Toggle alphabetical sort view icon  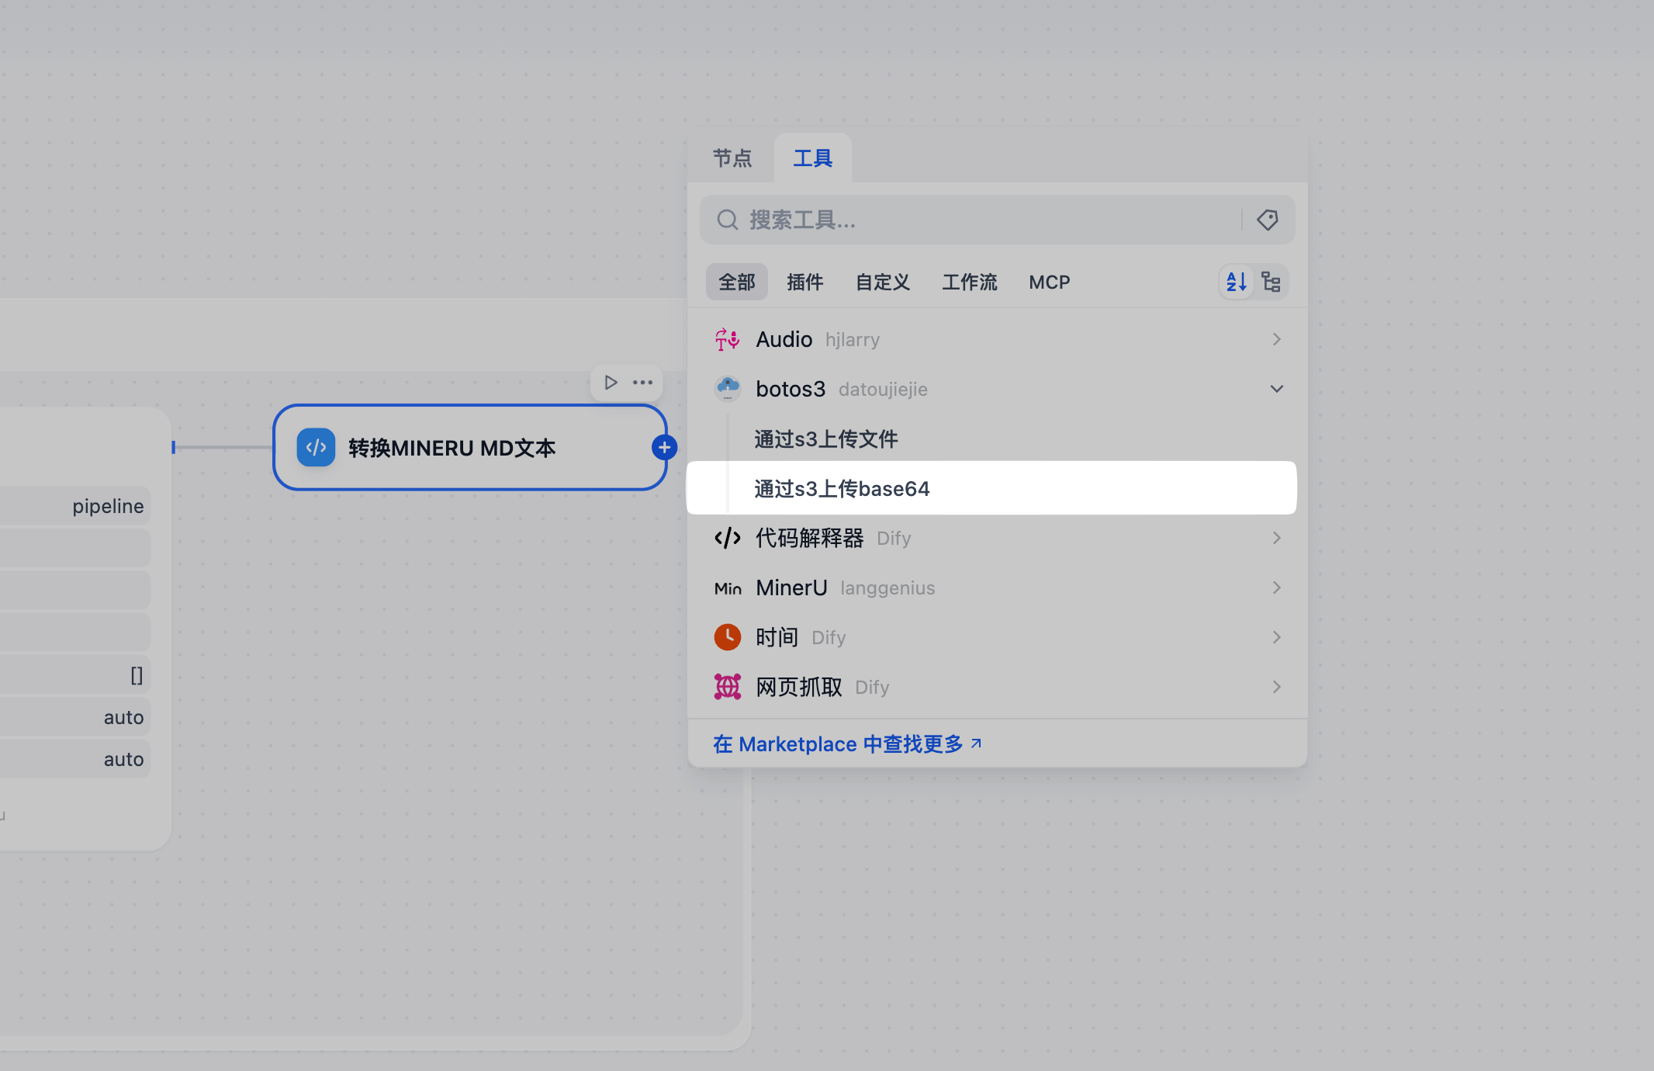point(1236,282)
